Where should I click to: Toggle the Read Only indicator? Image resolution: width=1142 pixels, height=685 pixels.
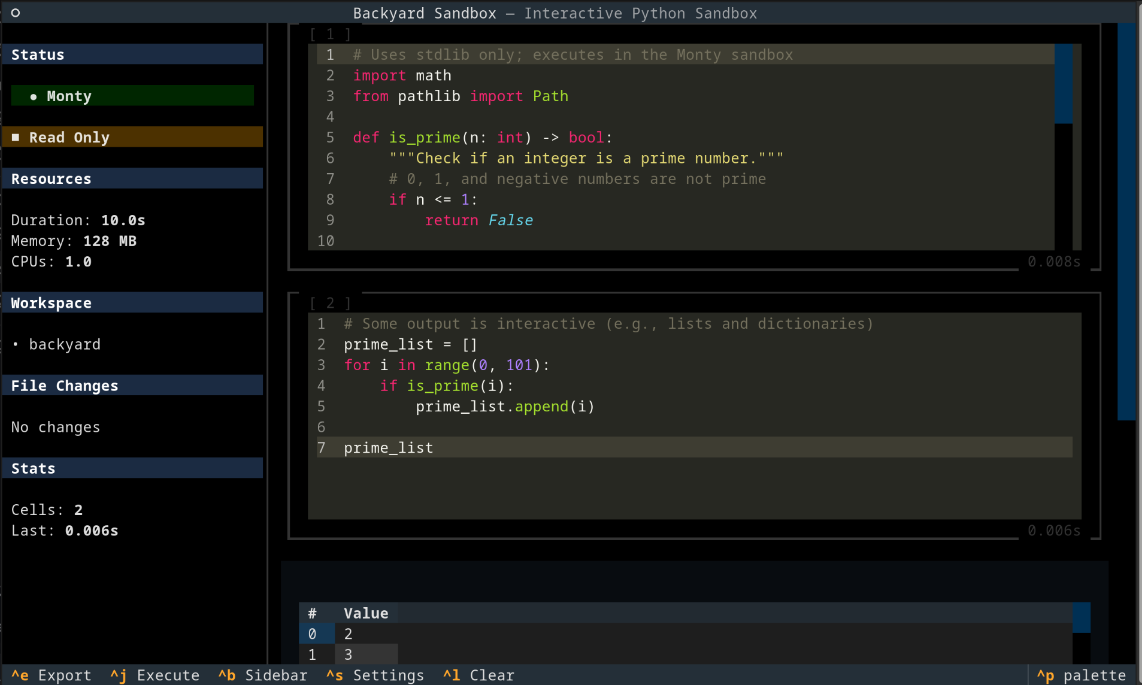[132, 137]
